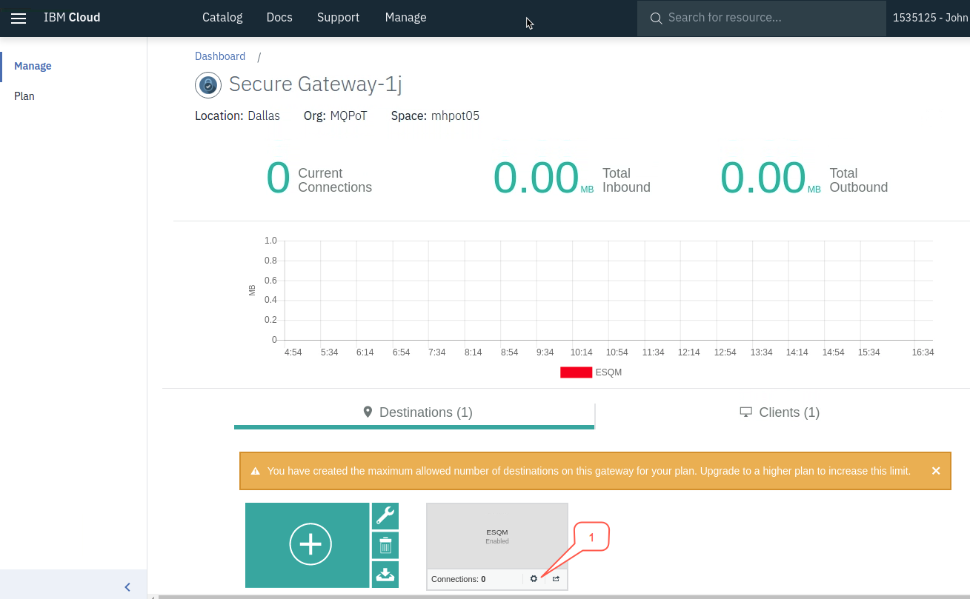The width and height of the screenshot is (970, 599).
Task: Switch to the Destinations (1) tab
Action: coord(414,414)
